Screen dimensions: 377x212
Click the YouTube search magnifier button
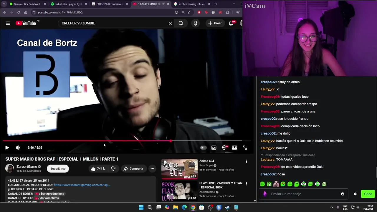point(181,23)
